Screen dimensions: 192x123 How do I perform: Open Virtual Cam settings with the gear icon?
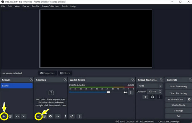point(189,99)
